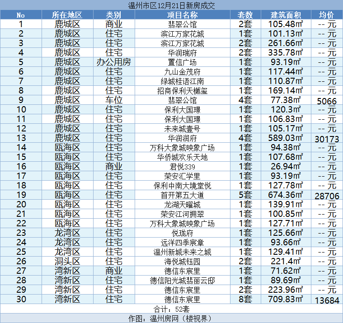This screenshot has height=323, width=343.
Task: Click area cell 120.3㎡
Action: point(286,109)
